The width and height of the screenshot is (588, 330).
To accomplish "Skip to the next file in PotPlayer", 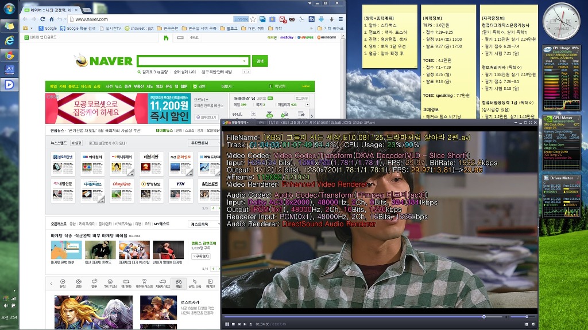I will [x=245, y=324].
